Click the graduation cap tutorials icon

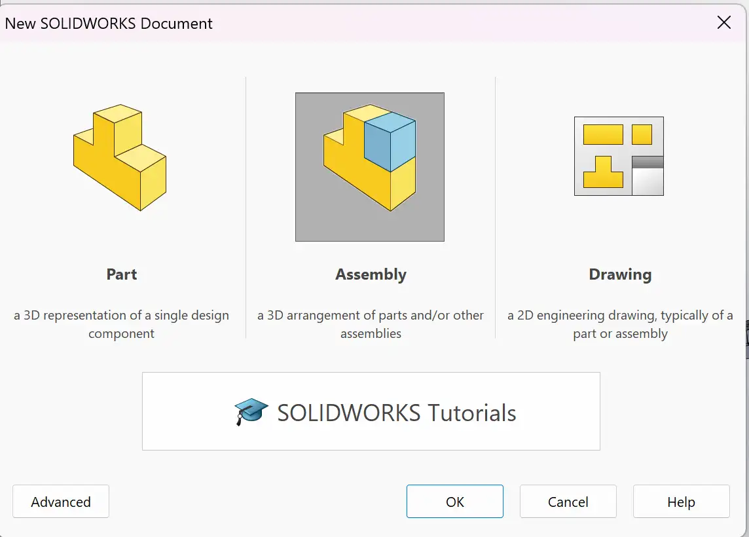click(251, 412)
